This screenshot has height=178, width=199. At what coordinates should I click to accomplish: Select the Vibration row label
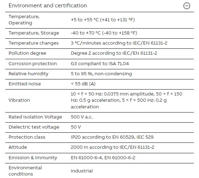[x=19, y=100]
